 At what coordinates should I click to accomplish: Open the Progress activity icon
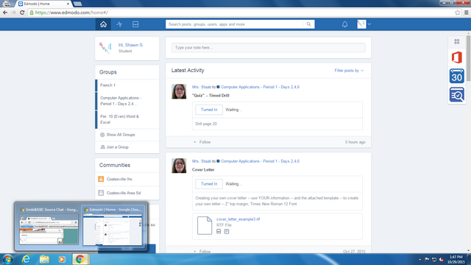(x=119, y=24)
